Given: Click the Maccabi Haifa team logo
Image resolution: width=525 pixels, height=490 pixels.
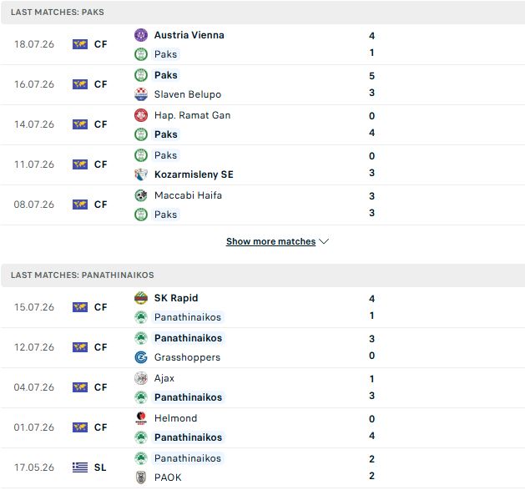Looking at the screenshot, I should coord(141,195).
